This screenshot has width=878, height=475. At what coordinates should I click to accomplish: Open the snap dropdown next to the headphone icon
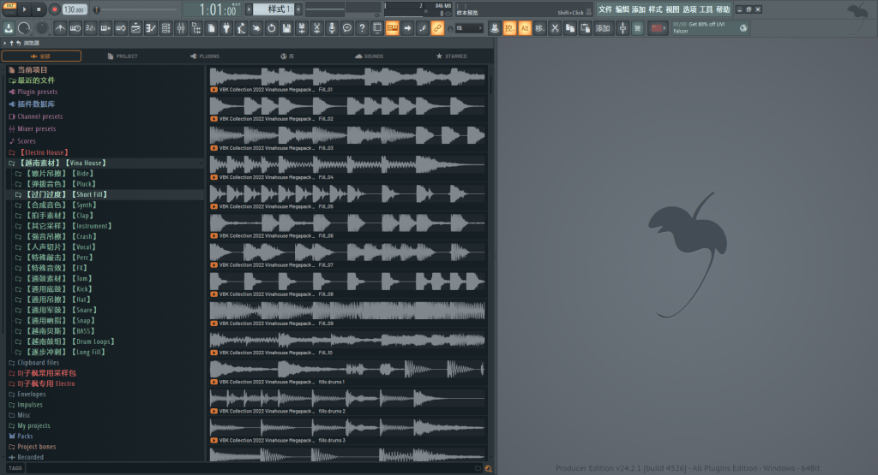tap(469, 28)
